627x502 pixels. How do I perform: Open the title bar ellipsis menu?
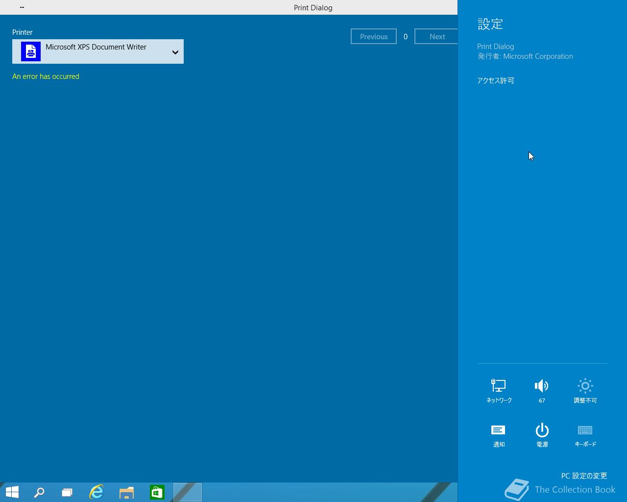coord(22,7)
